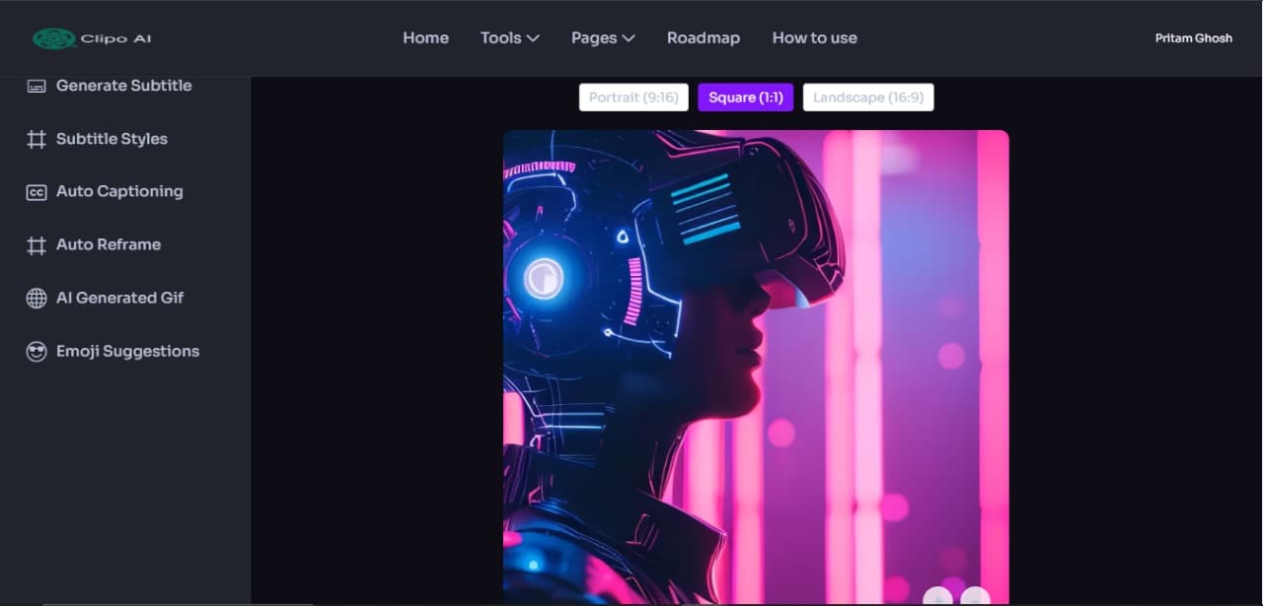The height and width of the screenshot is (606, 1263).
Task: Expand the Pages dropdown chevron
Action: click(x=629, y=38)
